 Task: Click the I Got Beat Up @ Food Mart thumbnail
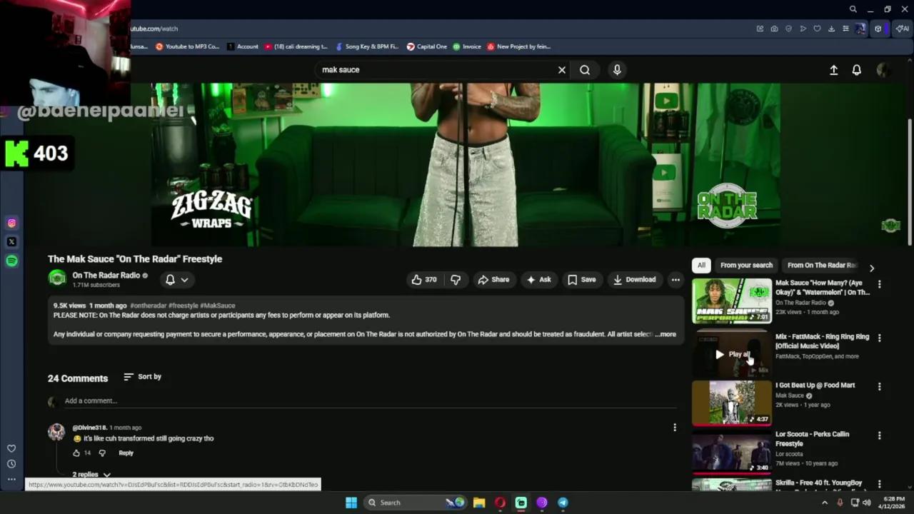731,403
